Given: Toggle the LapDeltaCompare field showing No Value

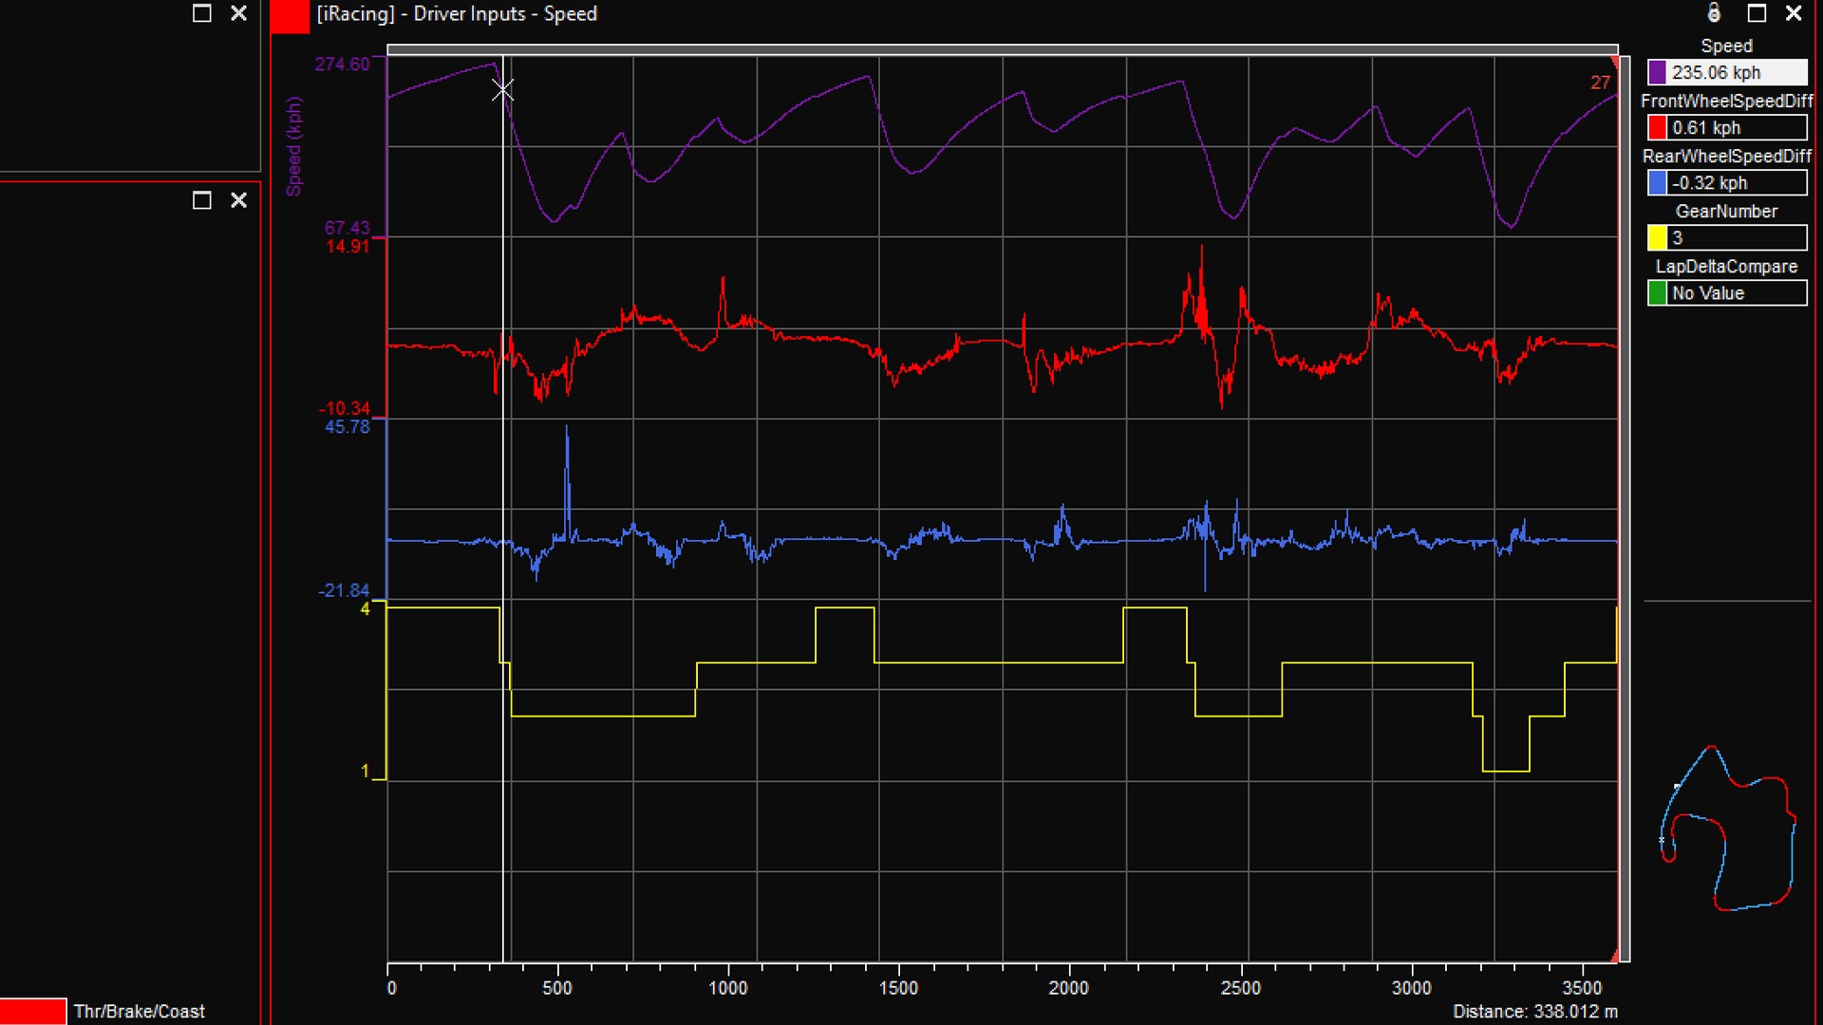Looking at the screenshot, I should 1728,292.
